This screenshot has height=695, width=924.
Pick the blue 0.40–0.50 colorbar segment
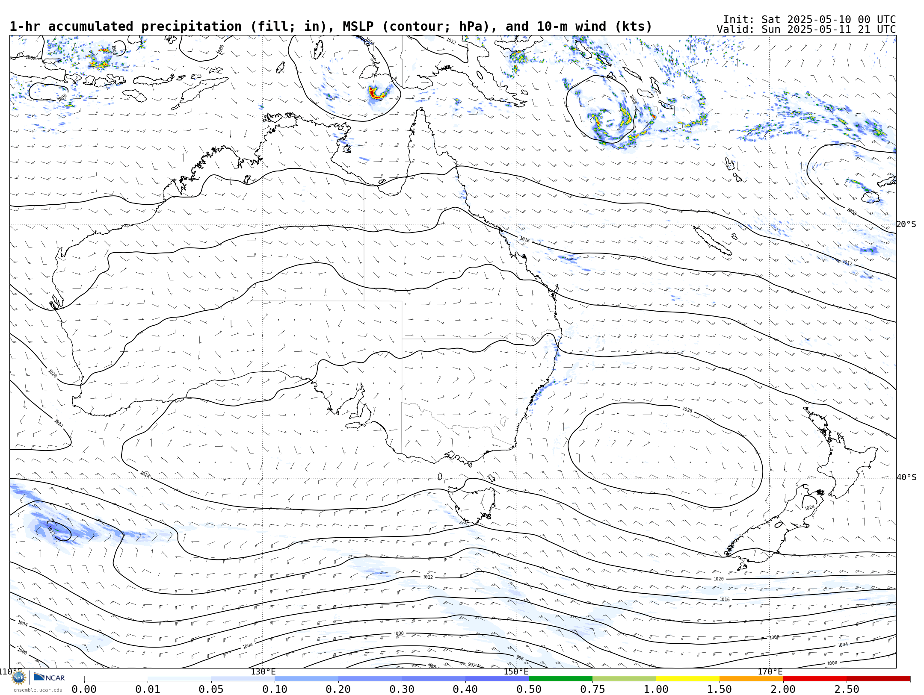tap(497, 678)
